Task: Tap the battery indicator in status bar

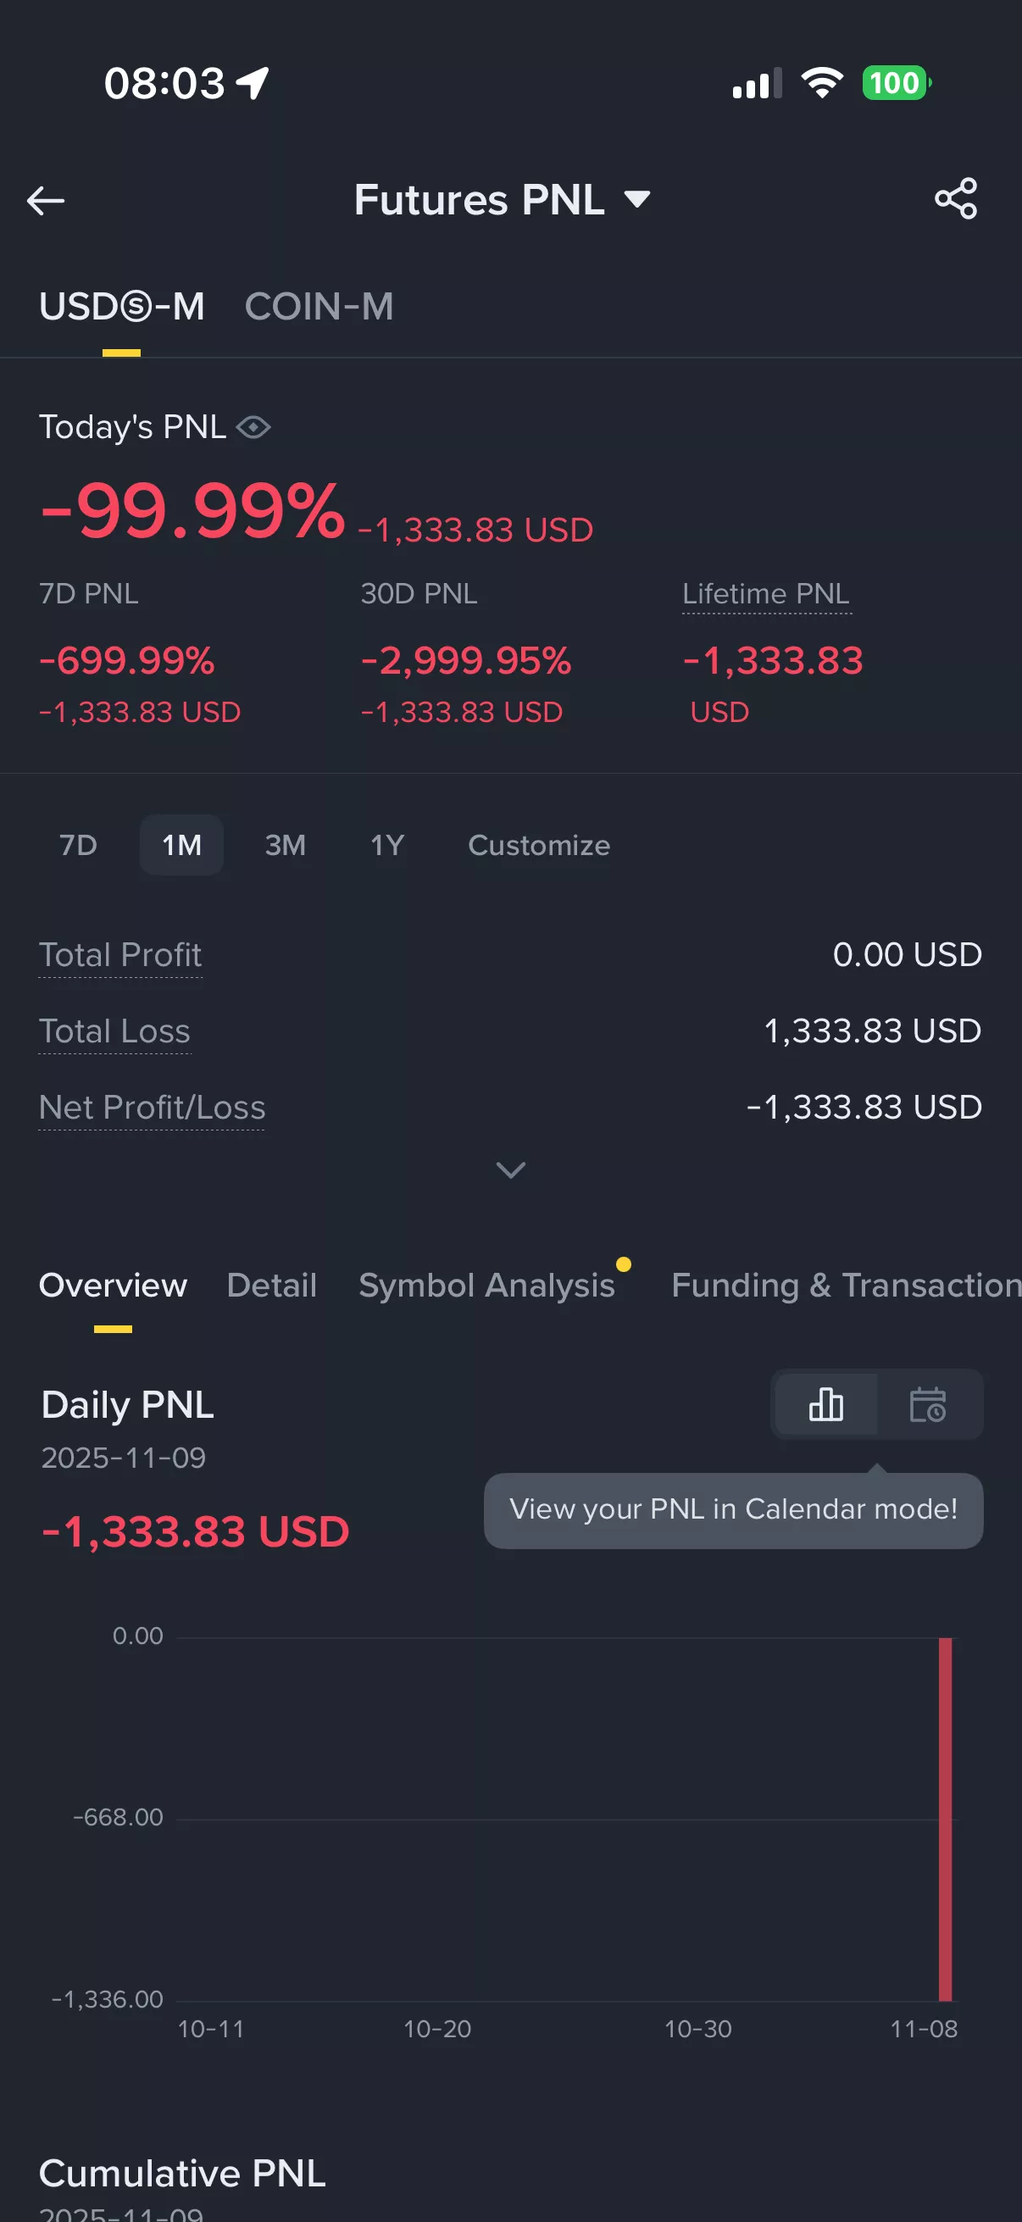Action: [897, 84]
